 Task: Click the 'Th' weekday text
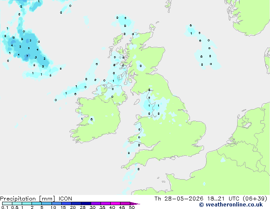click(x=158, y=199)
